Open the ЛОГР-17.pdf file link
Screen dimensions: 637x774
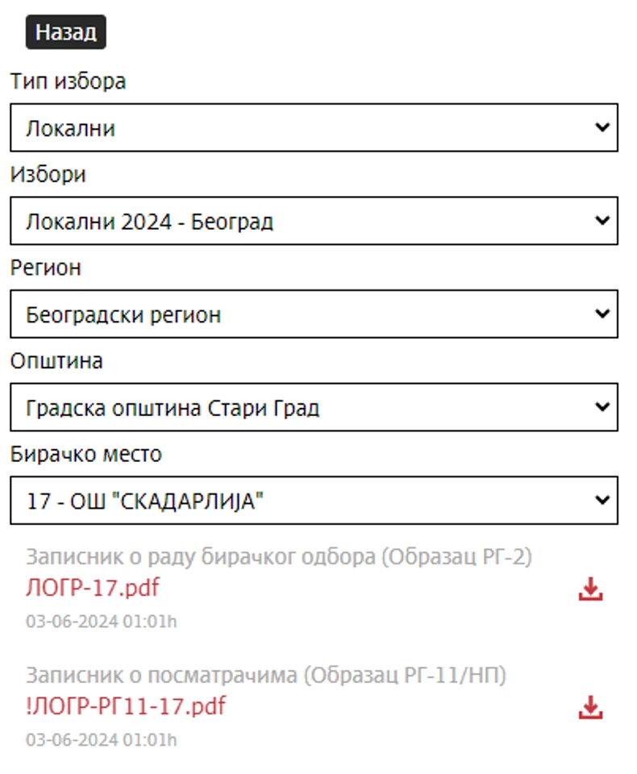point(92,588)
